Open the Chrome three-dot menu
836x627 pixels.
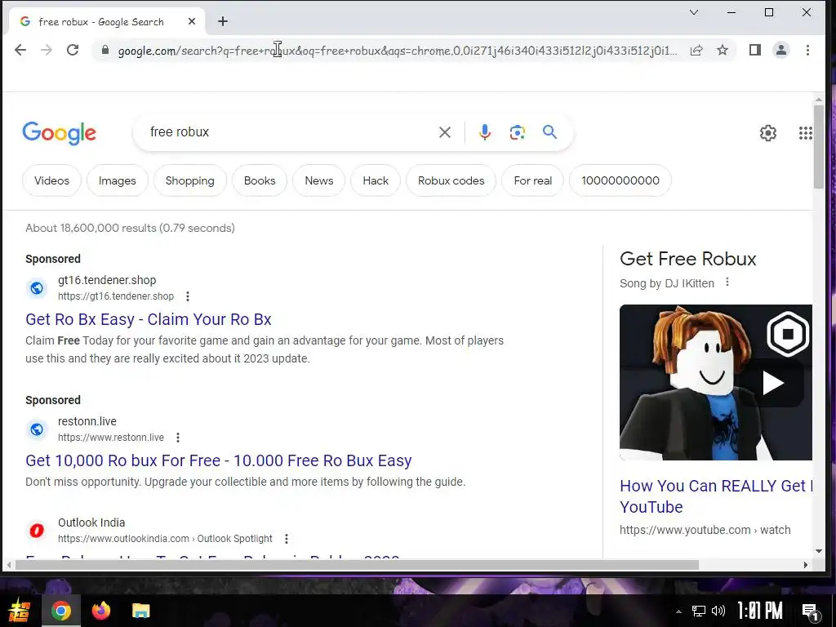point(807,50)
